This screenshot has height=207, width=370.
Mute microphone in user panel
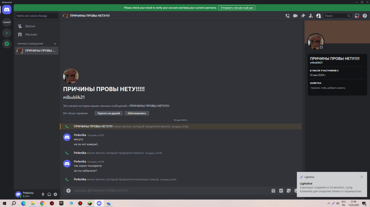point(43,194)
